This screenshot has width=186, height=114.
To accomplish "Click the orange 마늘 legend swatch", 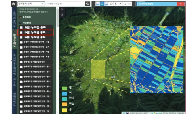I will 64,104.
